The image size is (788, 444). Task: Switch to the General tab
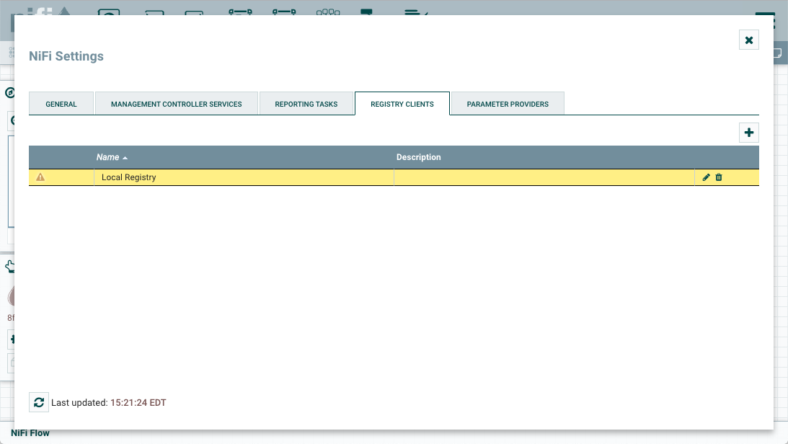click(61, 104)
